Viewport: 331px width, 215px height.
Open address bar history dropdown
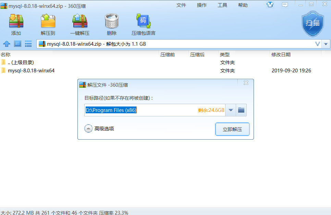click(326, 44)
